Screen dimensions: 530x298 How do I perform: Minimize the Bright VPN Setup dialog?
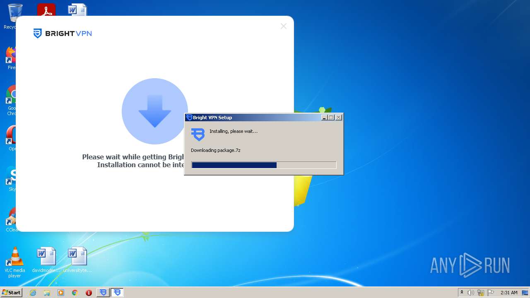coord(325,118)
